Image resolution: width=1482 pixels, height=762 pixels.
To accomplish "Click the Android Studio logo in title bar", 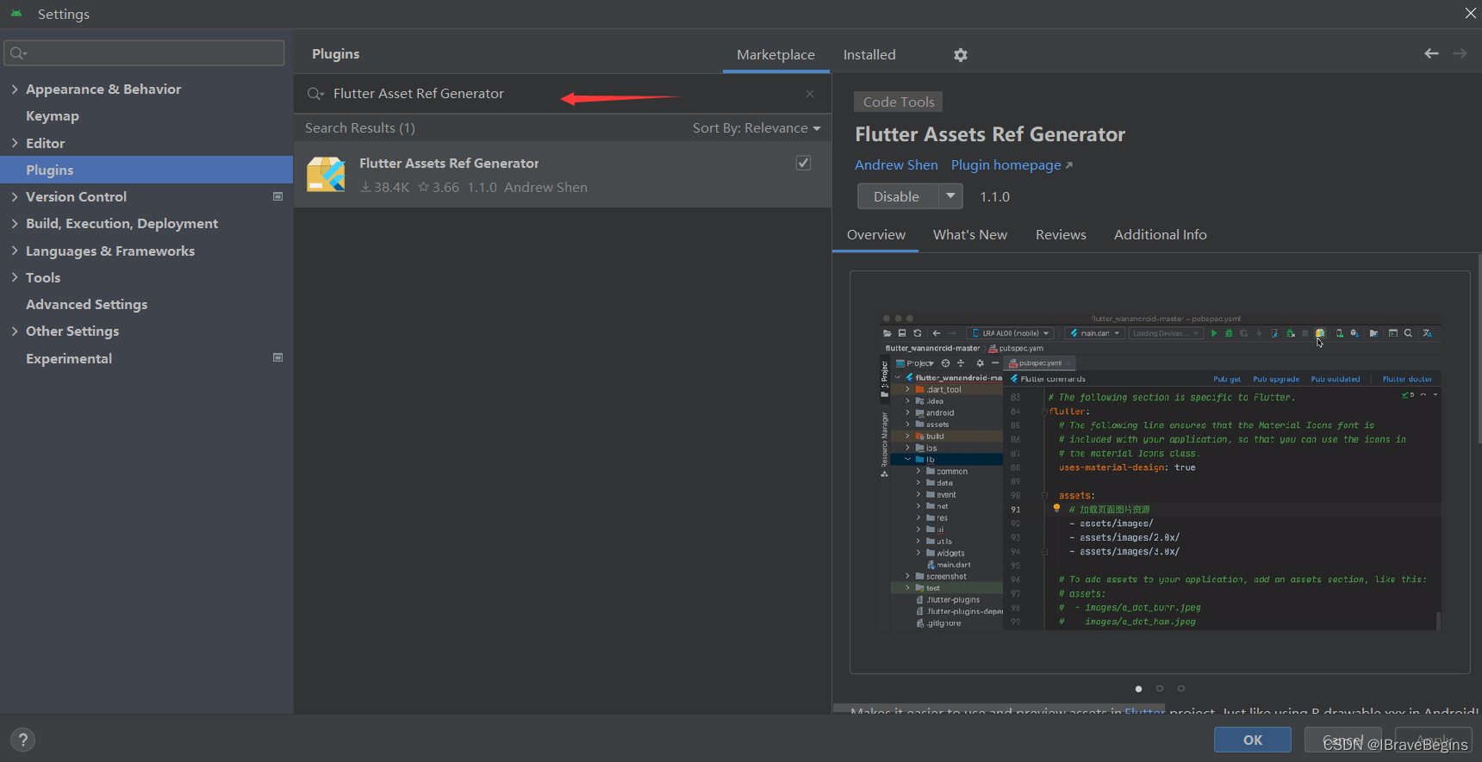I will (x=16, y=14).
